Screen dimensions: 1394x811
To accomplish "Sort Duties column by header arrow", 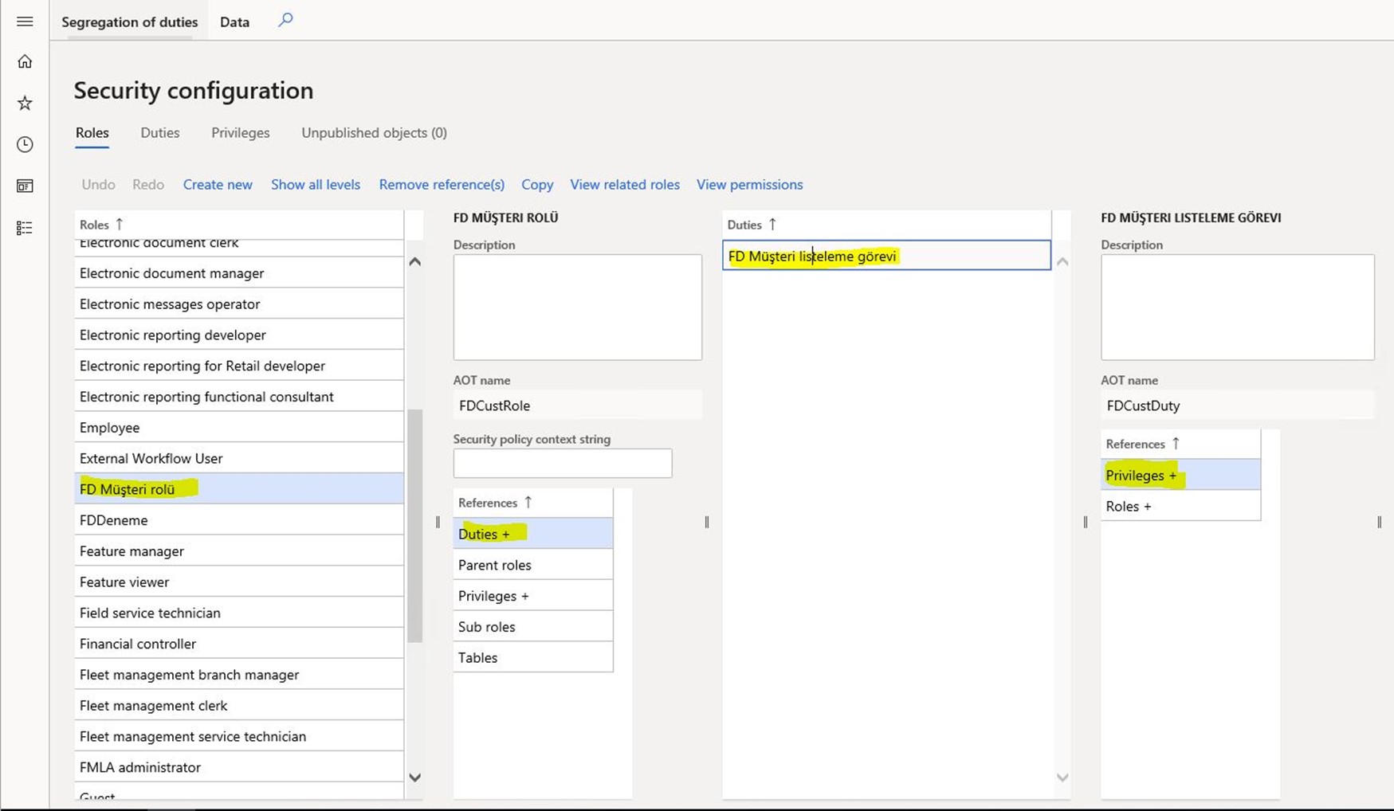I will click(752, 225).
